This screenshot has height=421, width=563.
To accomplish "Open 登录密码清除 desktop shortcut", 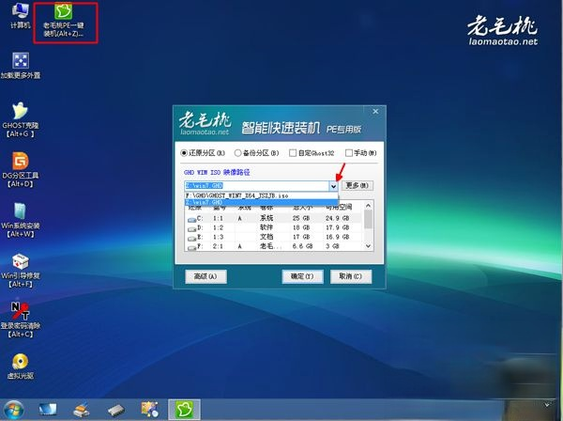I will click(x=21, y=320).
